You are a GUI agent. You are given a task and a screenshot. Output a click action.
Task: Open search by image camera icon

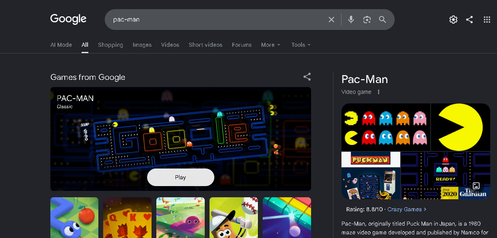(x=367, y=20)
